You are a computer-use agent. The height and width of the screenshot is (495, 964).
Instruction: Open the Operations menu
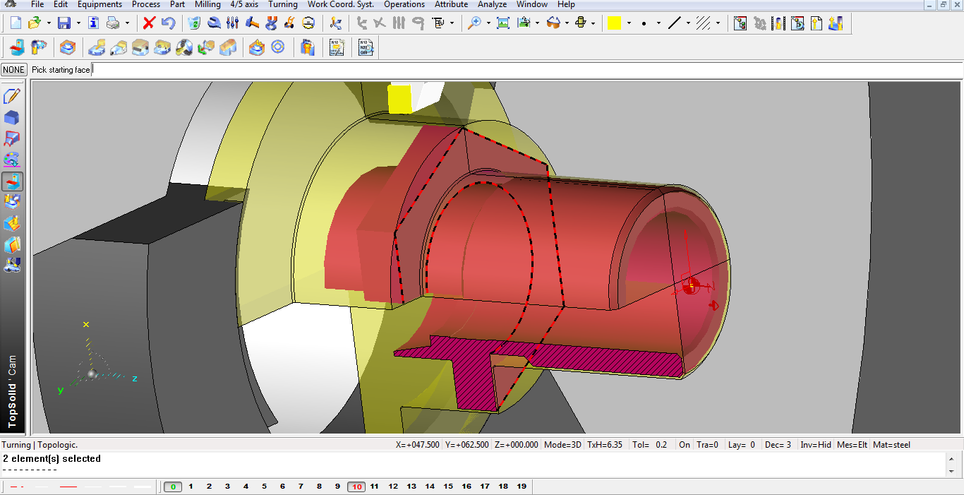404,4
